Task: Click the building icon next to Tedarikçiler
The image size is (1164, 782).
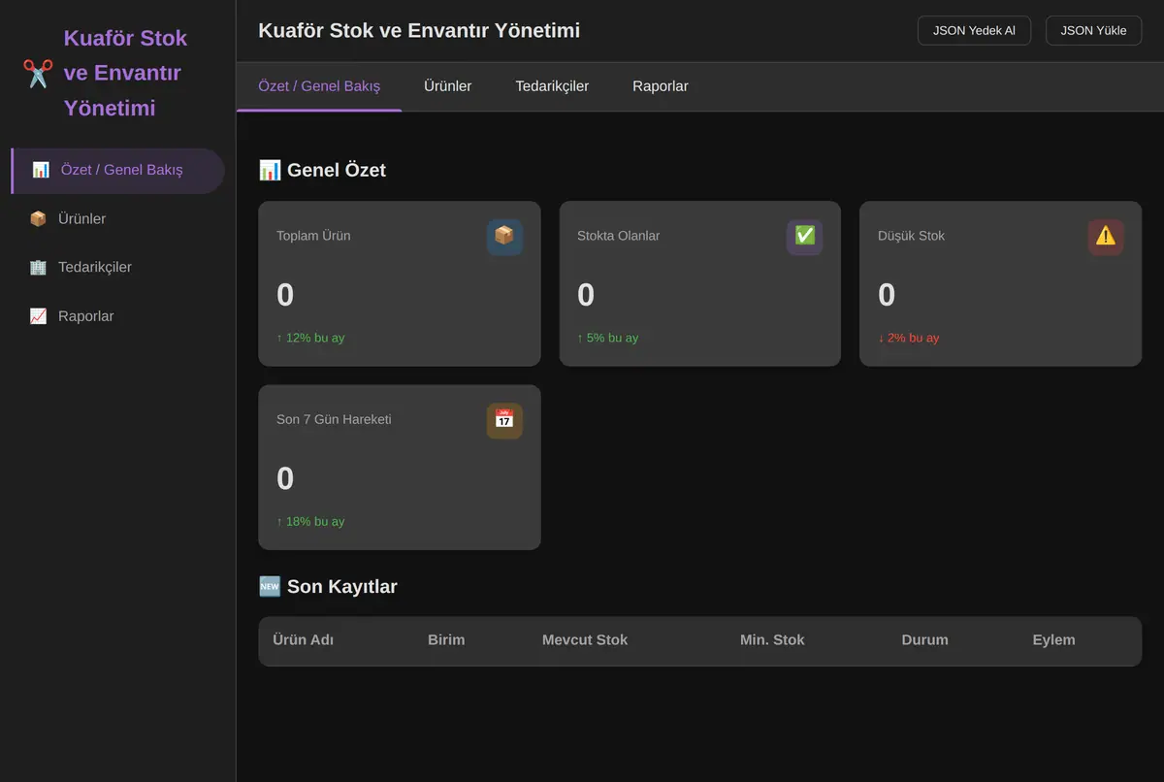Action: (x=38, y=268)
